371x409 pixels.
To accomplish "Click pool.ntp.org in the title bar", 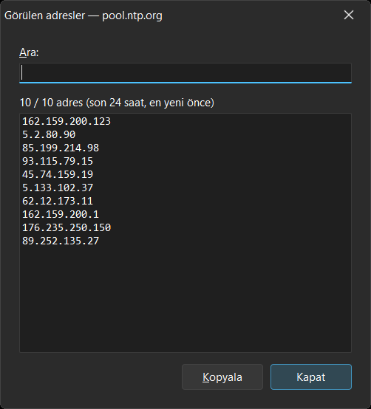I will 132,16.
